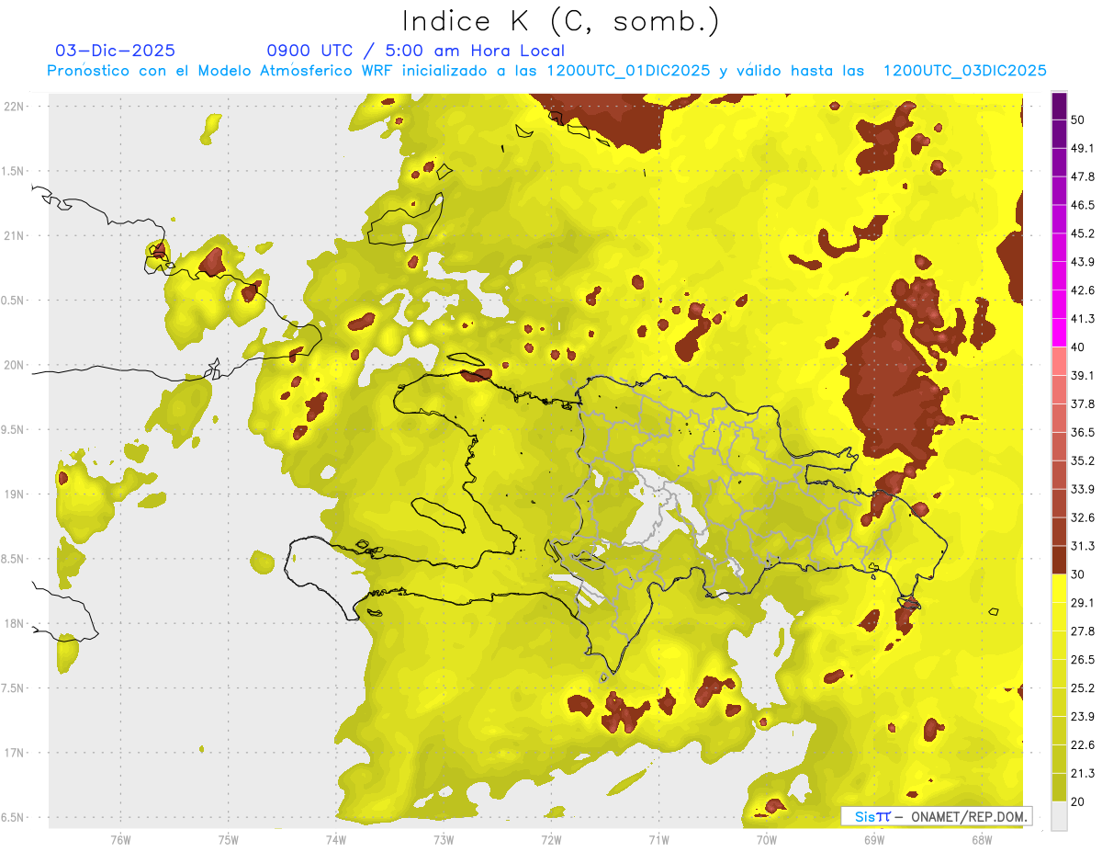Click the gray colorbar segment below 20
The height and width of the screenshot is (852, 1102).
(1060, 816)
